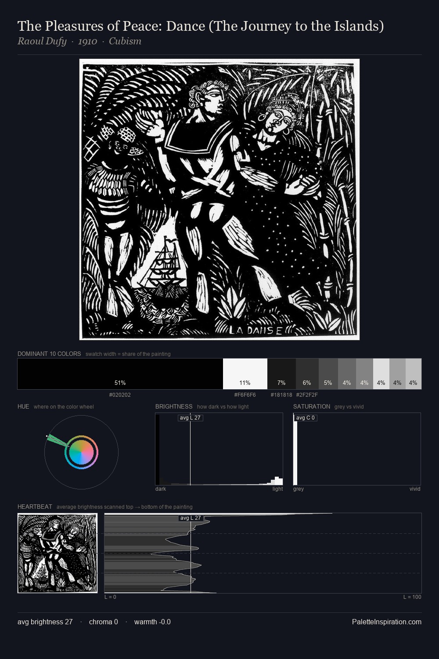Click the 5% grey swatch
The height and width of the screenshot is (659, 439).
click(328, 374)
